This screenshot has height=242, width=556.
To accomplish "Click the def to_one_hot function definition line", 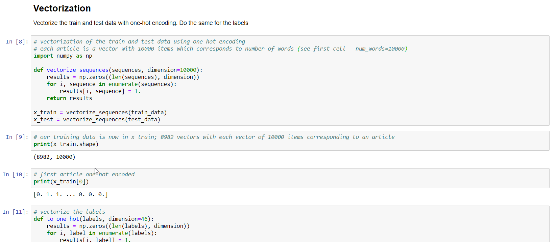I will [x=94, y=219].
